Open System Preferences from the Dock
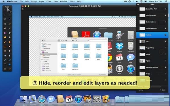This screenshot has width=170, height=106. coord(97,99)
